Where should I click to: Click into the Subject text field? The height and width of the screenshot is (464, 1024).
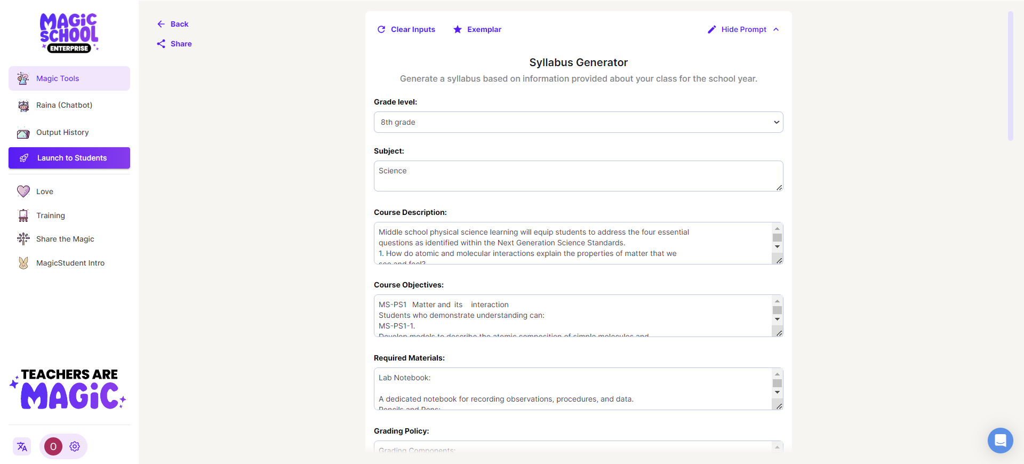[578, 176]
